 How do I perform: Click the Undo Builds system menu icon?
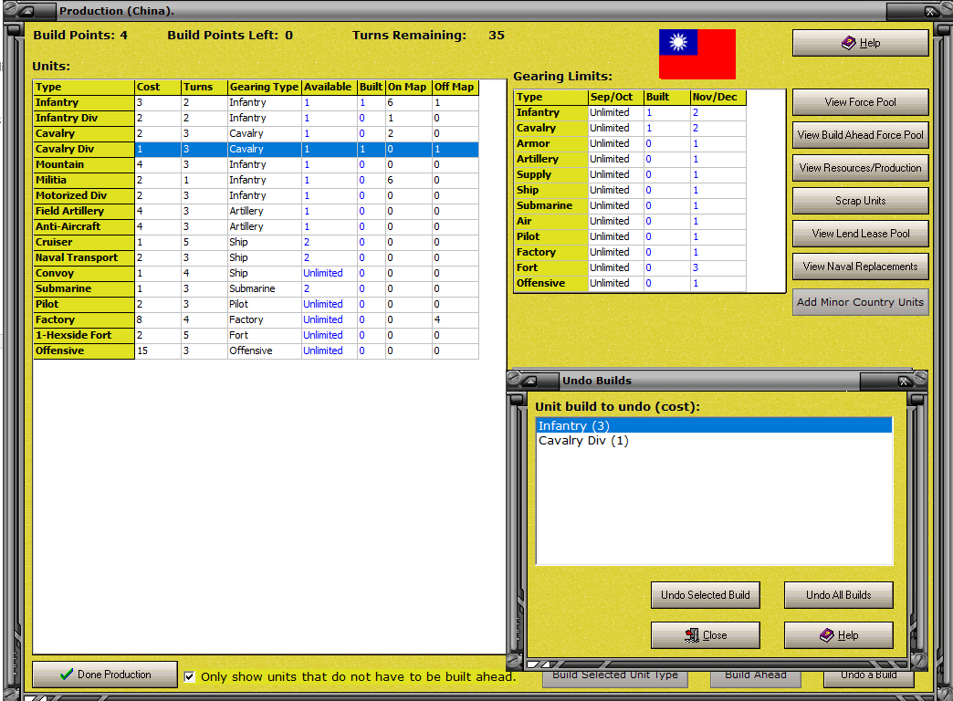[530, 382]
